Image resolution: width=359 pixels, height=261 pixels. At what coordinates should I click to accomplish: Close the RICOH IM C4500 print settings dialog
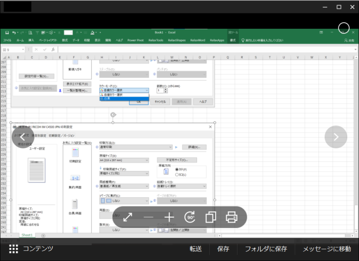click(x=210, y=127)
